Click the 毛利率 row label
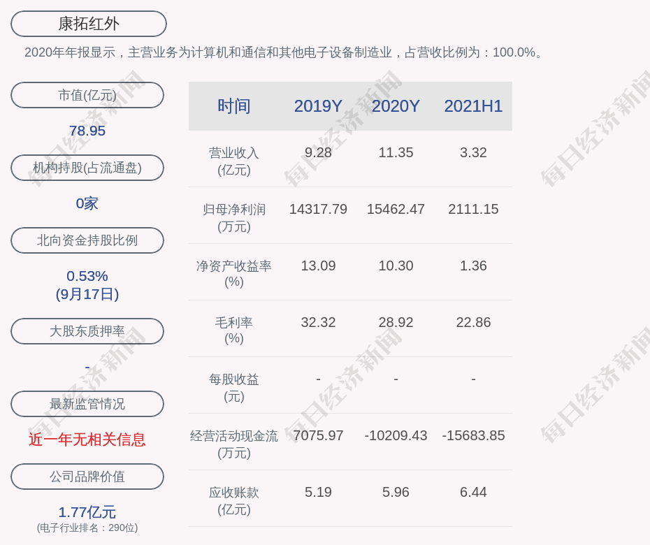 click(x=234, y=330)
